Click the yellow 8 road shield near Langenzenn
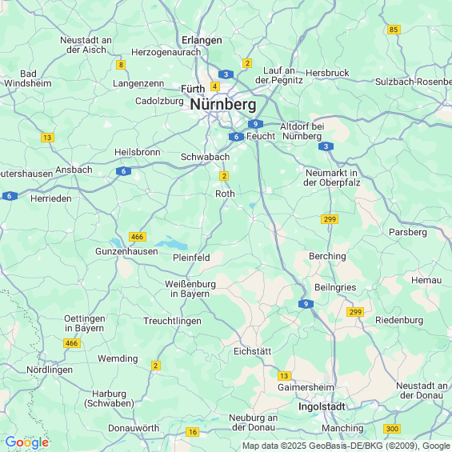This screenshot has width=452, height=452. tap(121, 65)
